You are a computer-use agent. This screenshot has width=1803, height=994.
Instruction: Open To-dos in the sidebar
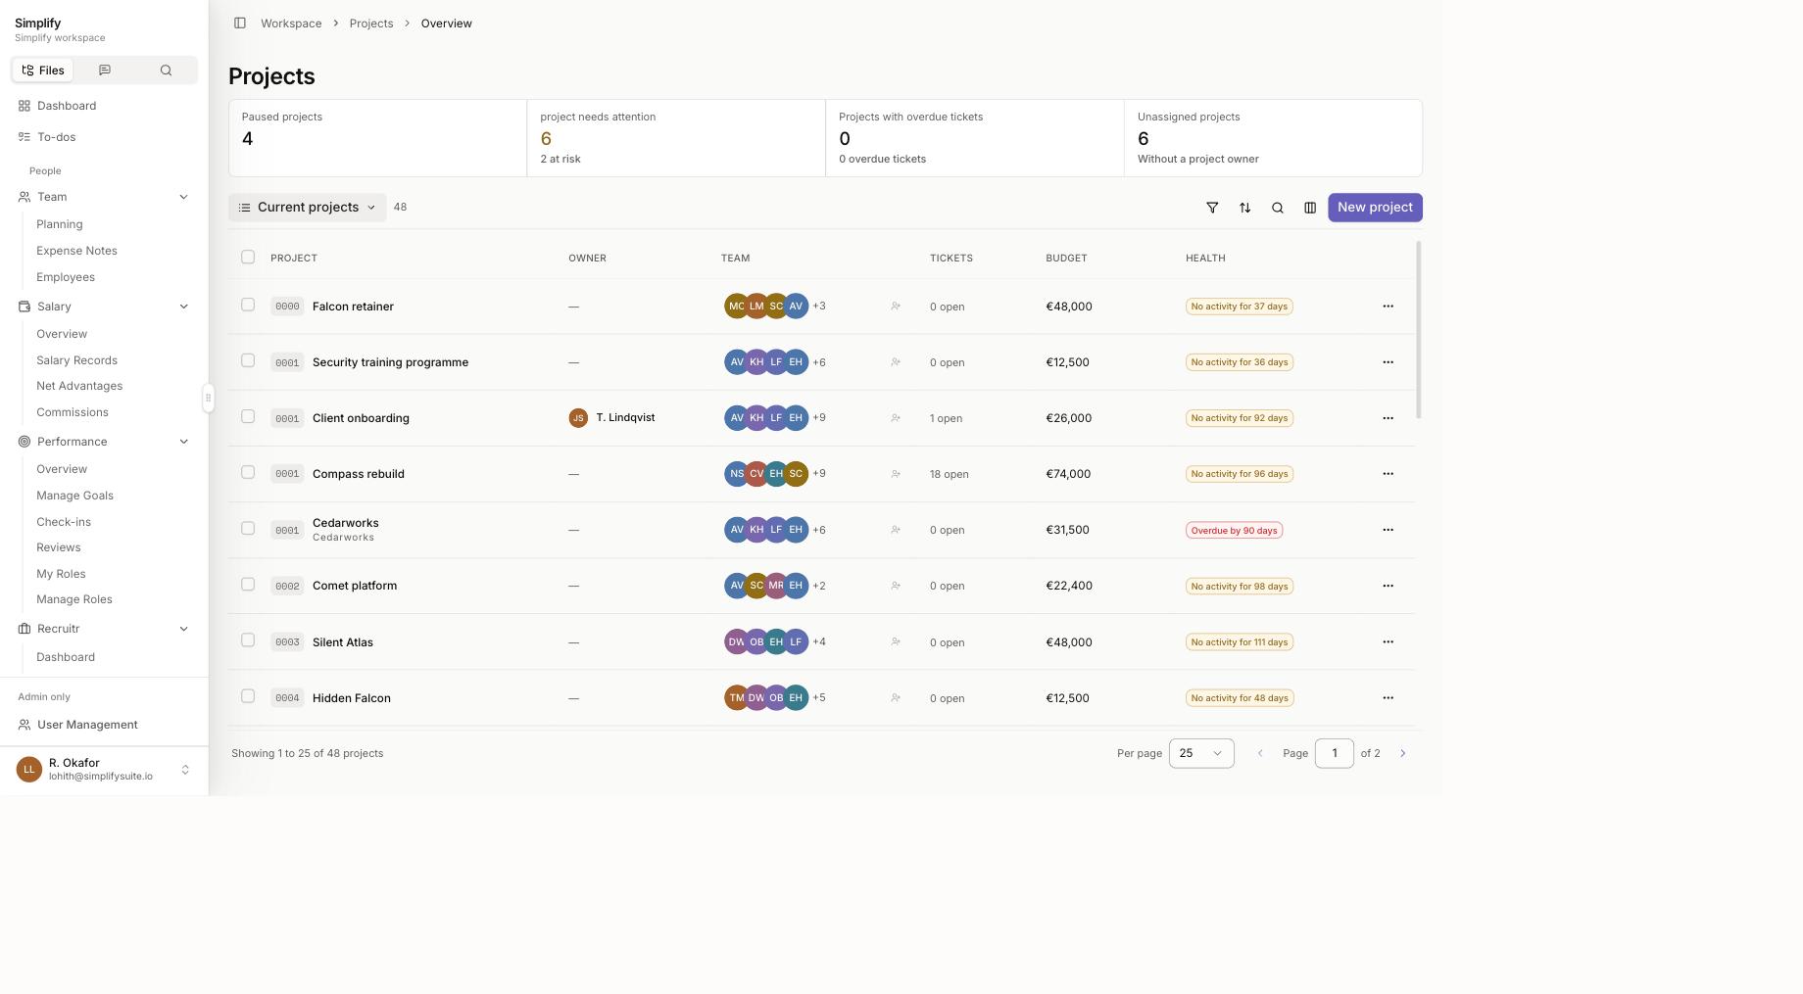click(x=56, y=137)
